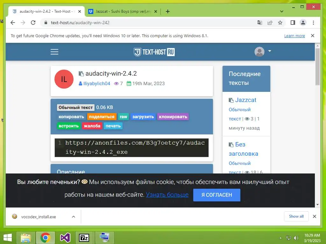This screenshot has width=326, height=244.
Task: Close the audacity-win-2.4.2 tab
Action: (x=79, y=11)
